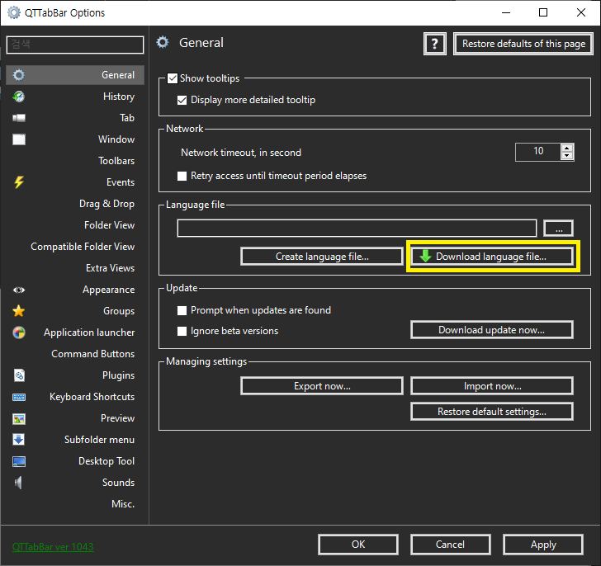Image resolution: width=601 pixels, height=566 pixels.
Task: Increase network timeout with up arrow
Action: 567,148
